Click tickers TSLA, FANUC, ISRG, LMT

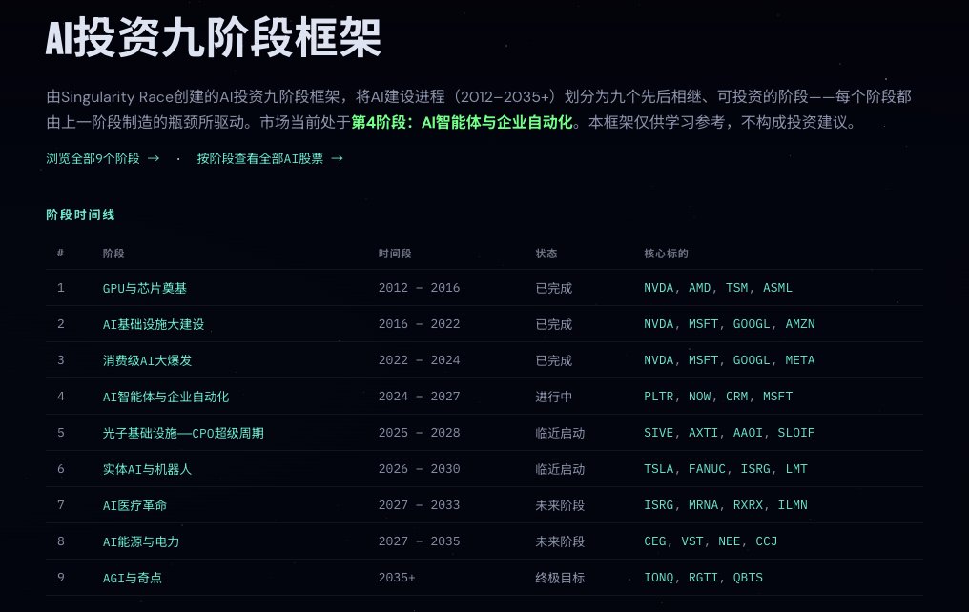pyautogui.click(x=726, y=469)
